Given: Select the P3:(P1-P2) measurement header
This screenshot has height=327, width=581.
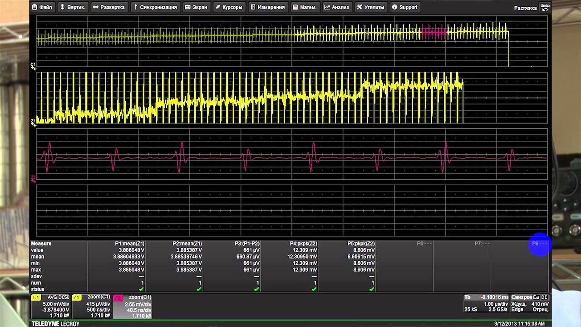Looking at the screenshot, I should pyautogui.click(x=247, y=244).
